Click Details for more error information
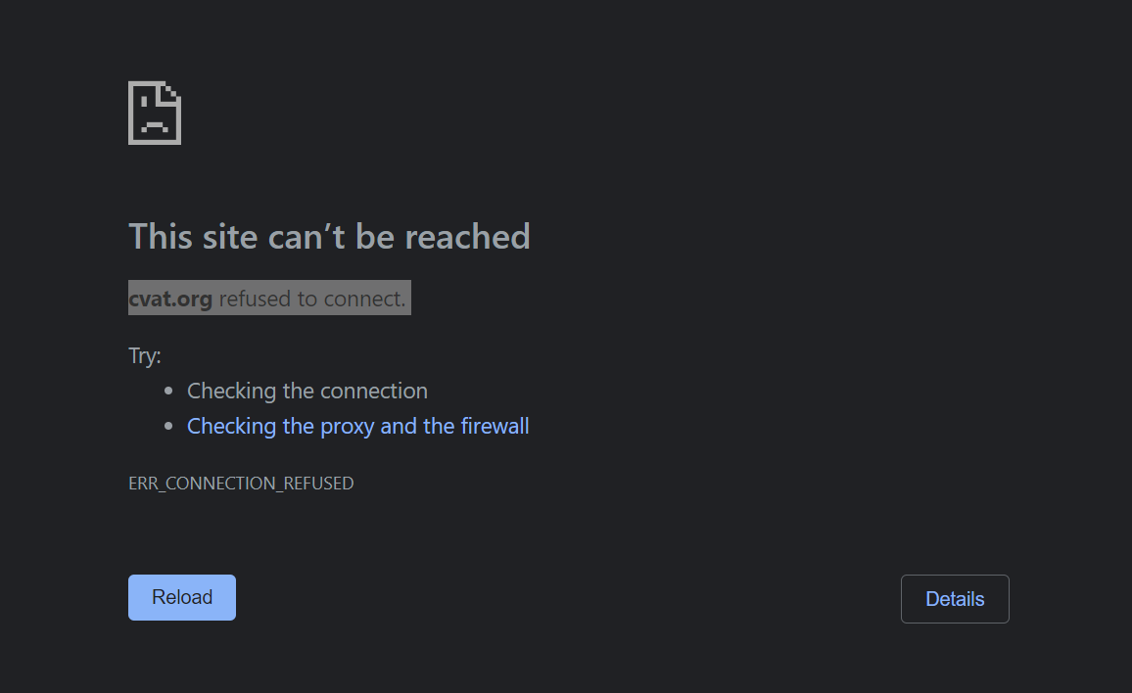 pyautogui.click(x=955, y=598)
